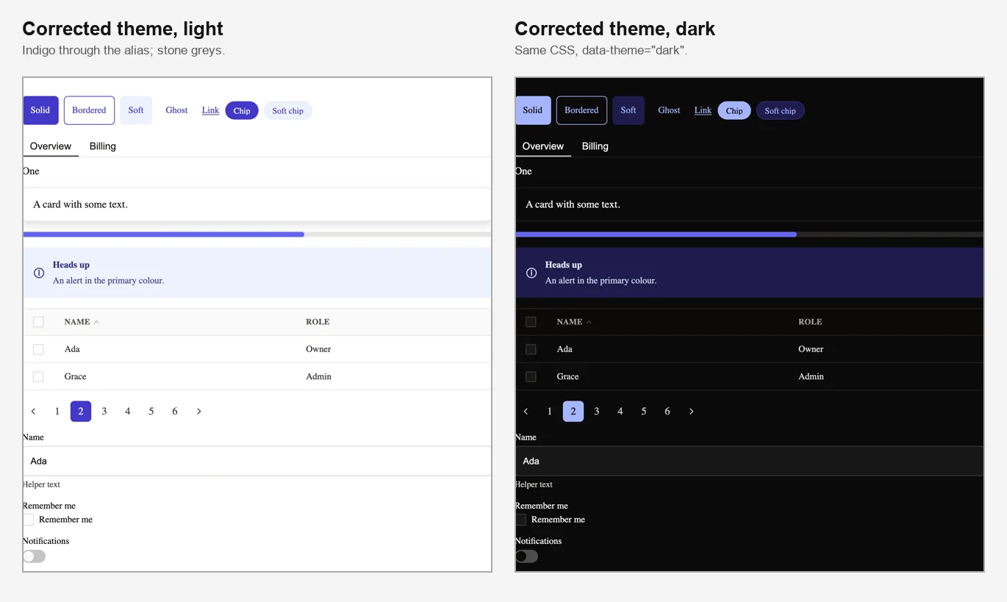Tick the header select-all checkbox in dark table
Image resolution: width=1007 pixels, height=602 pixels.
pyautogui.click(x=531, y=322)
